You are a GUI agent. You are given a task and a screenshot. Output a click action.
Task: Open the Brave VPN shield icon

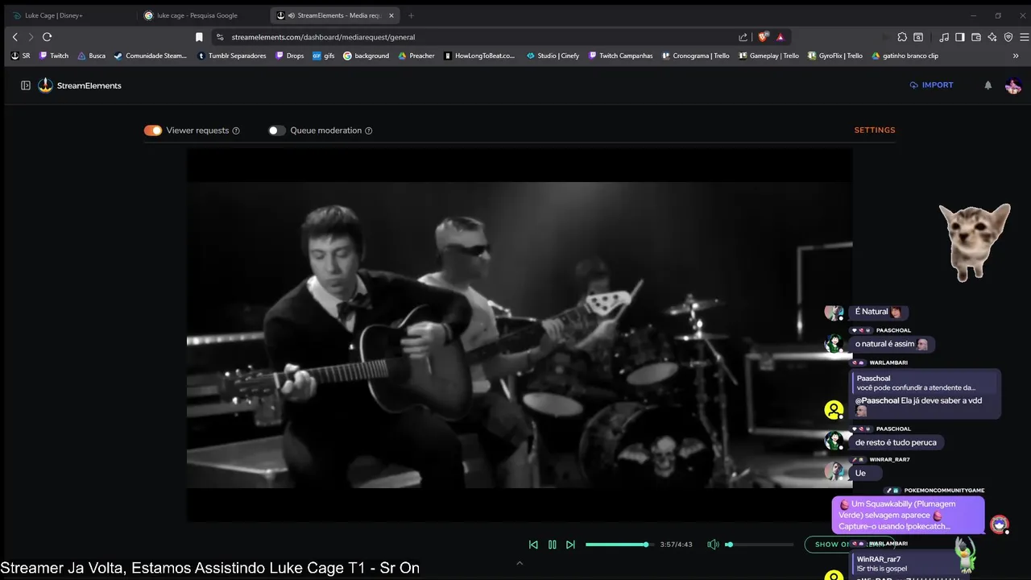(1008, 37)
